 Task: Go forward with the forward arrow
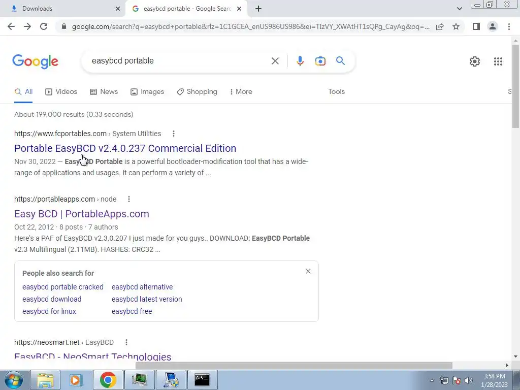point(27,26)
